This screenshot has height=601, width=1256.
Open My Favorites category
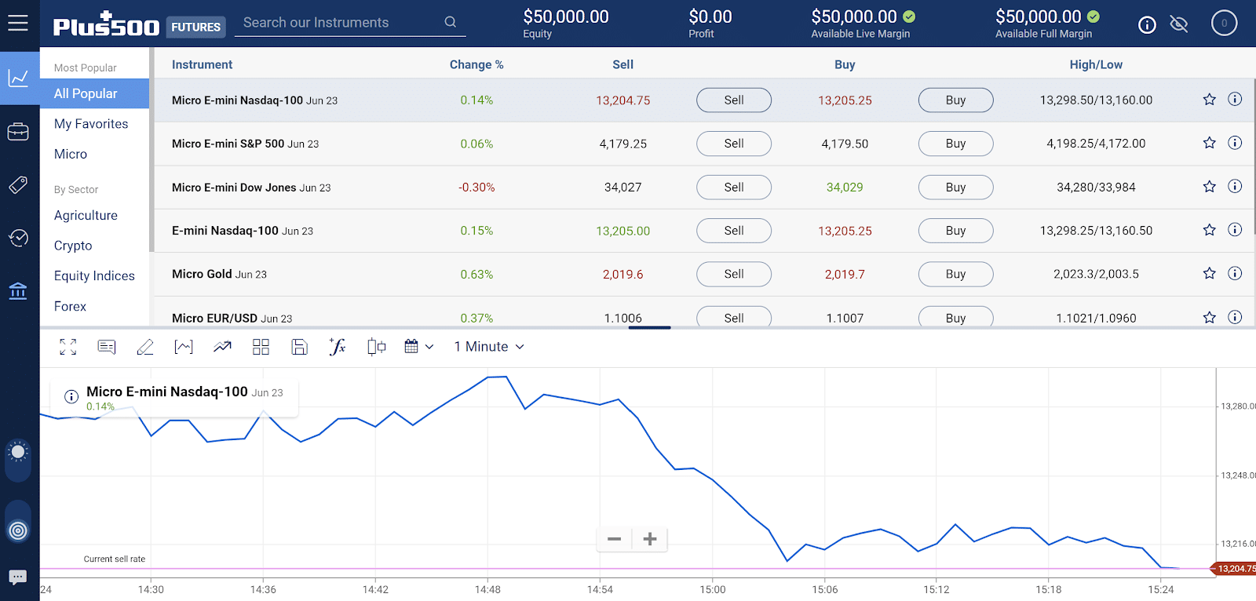pyautogui.click(x=91, y=124)
